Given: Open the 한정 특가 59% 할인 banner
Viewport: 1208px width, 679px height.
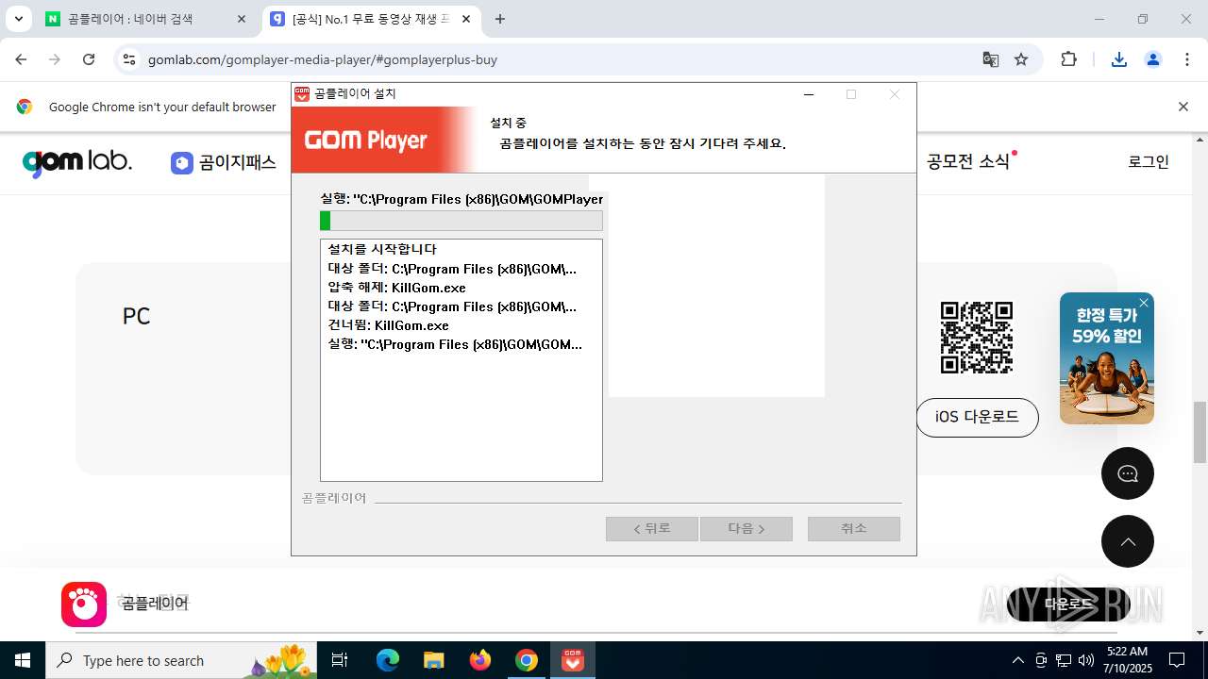Looking at the screenshot, I should point(1107,358).
